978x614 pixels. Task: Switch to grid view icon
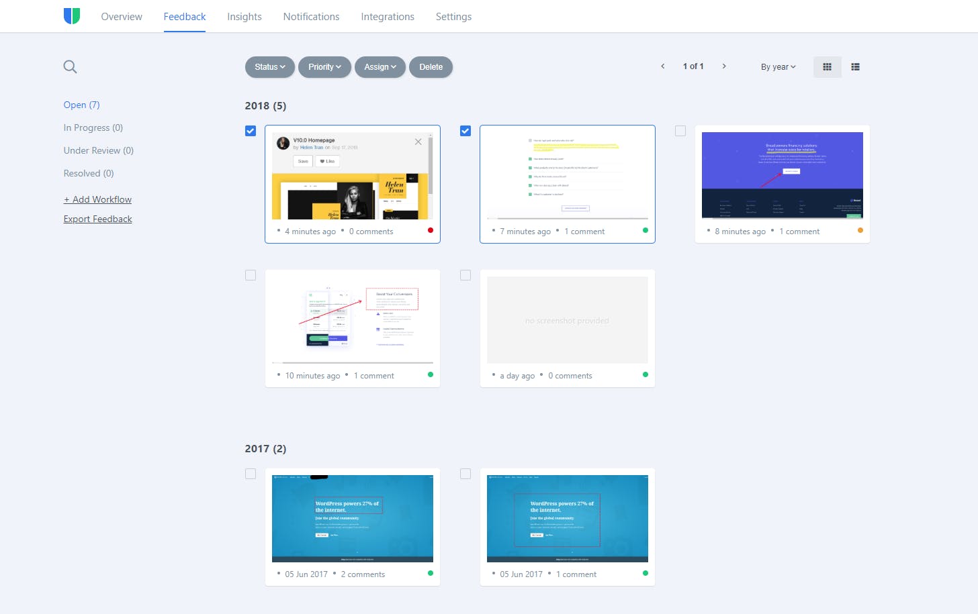tap(828, 66)
